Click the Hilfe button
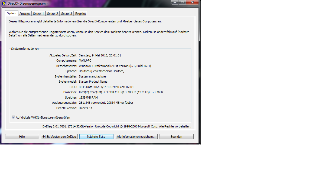 pyautogui.click(x=22, y=136)
